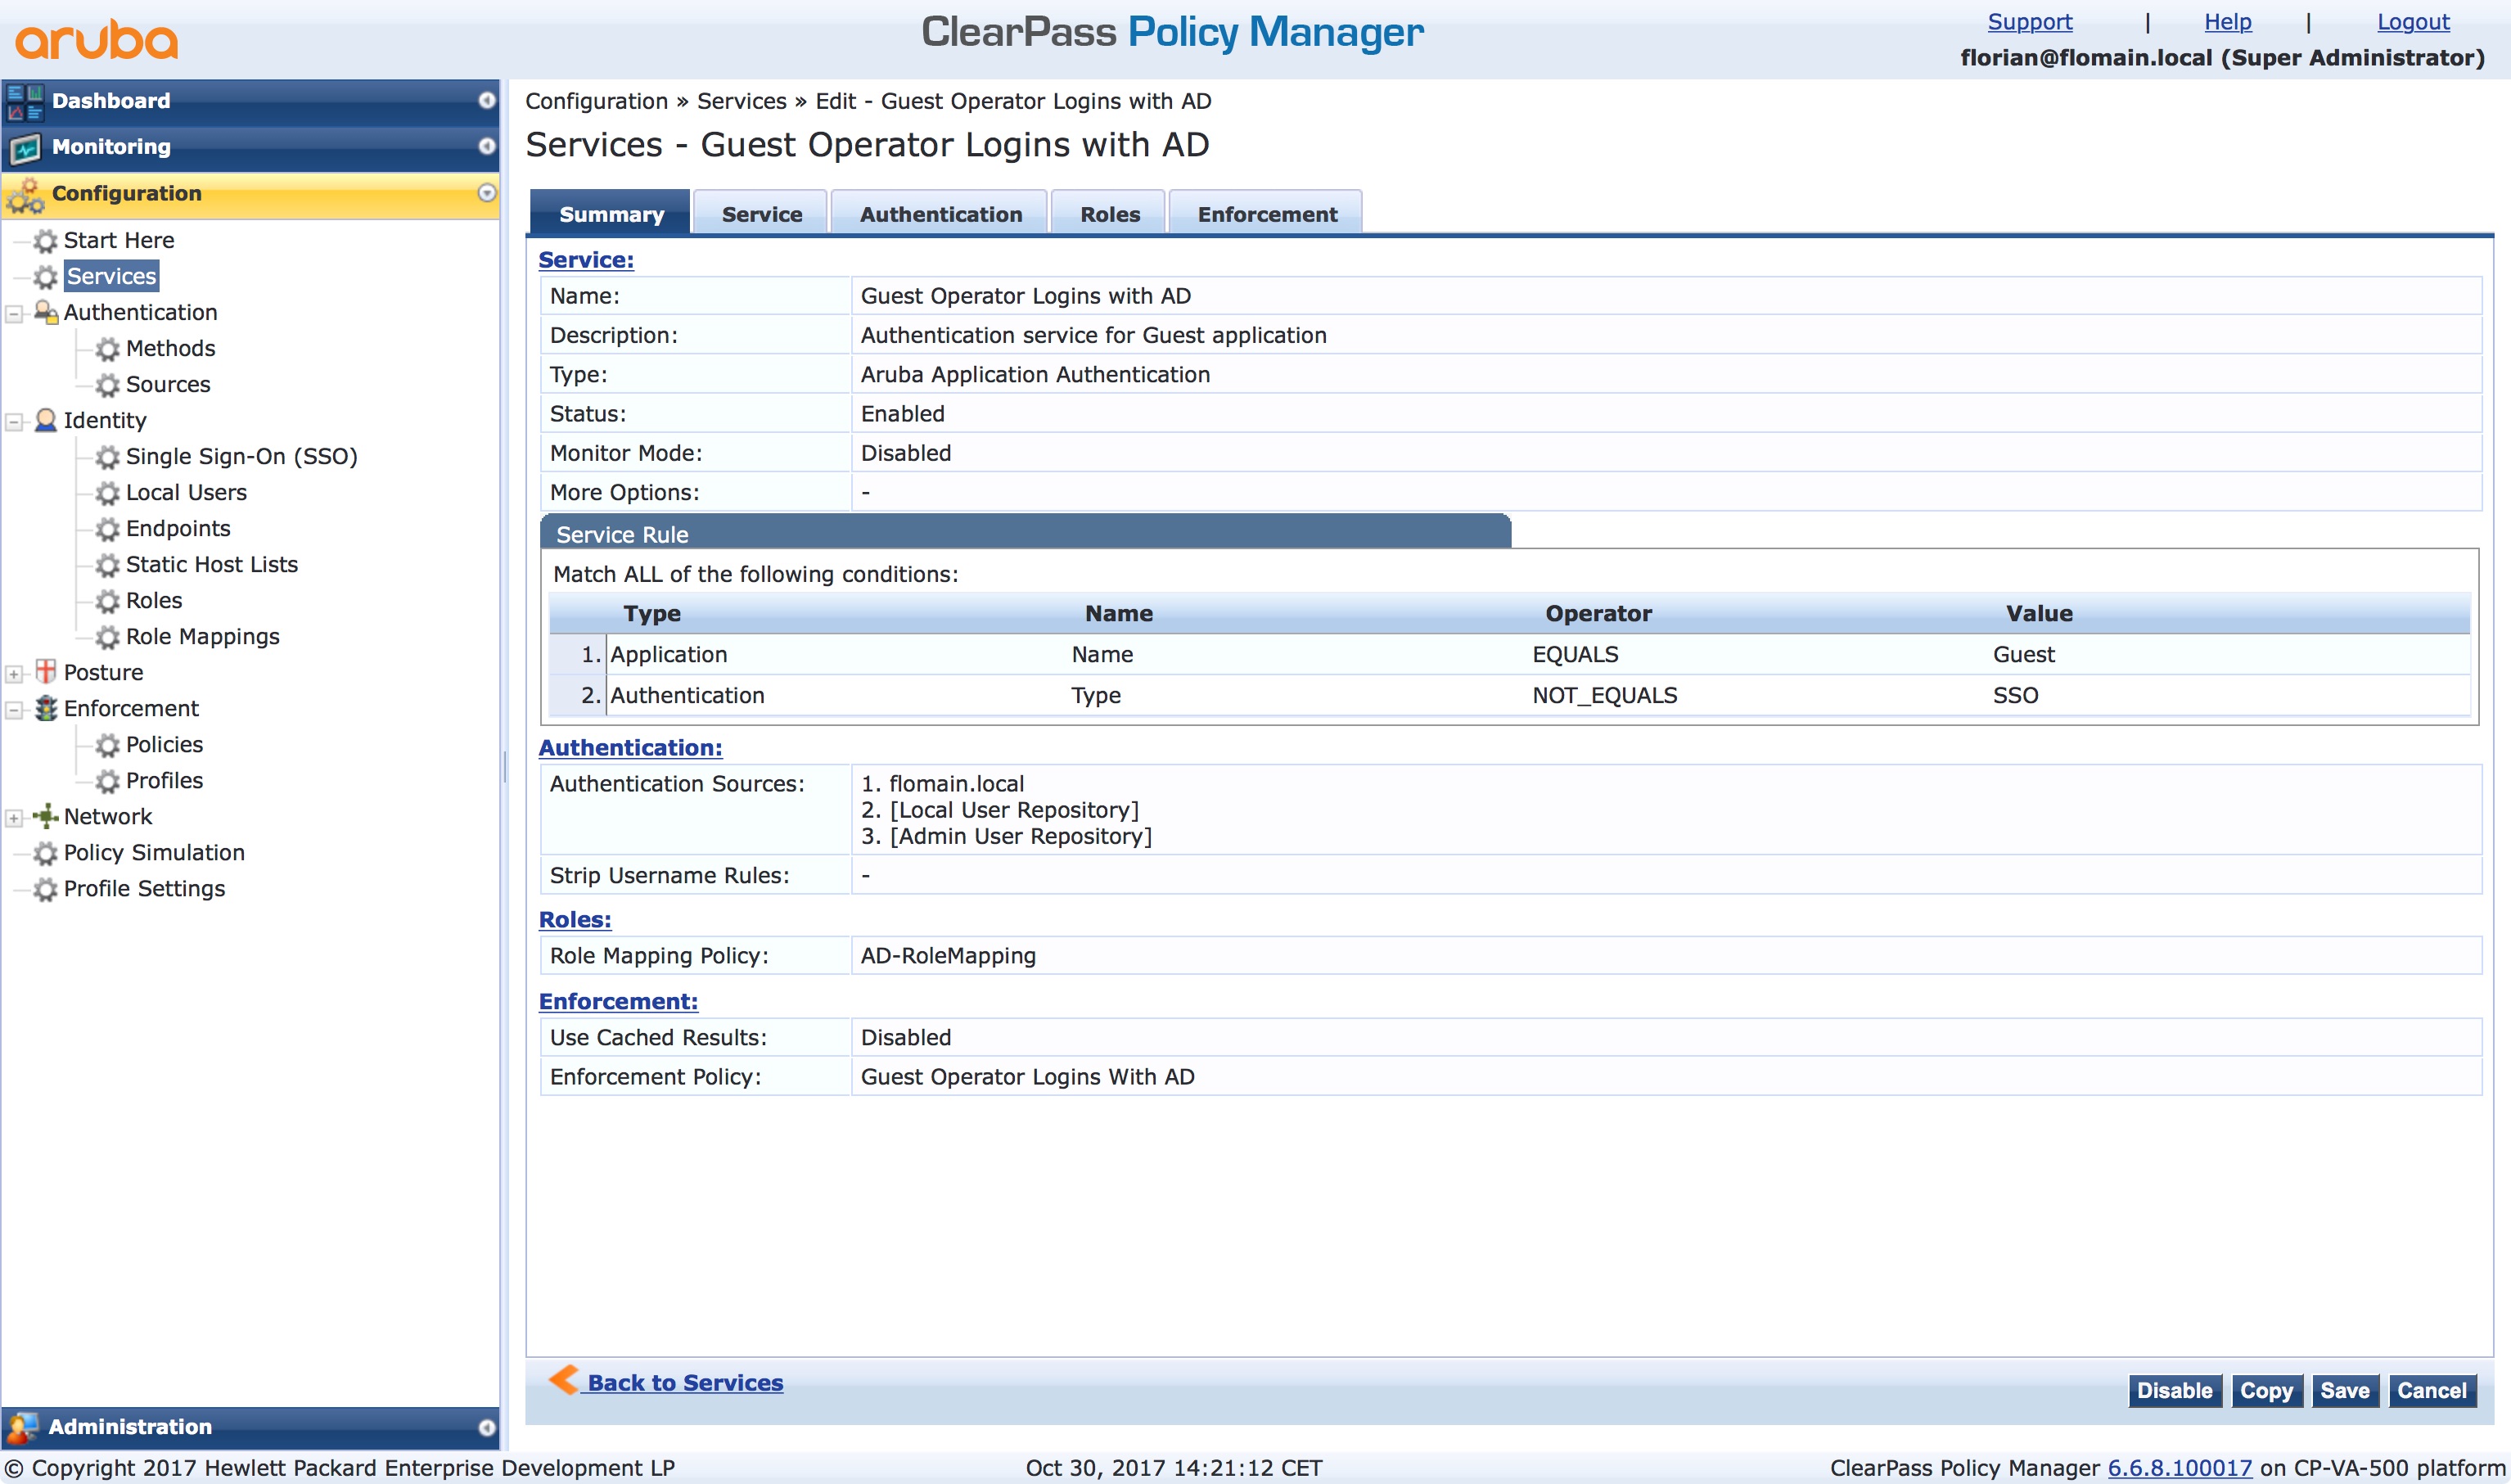Viewport: 2511px width, 1484px height.
Task: Collapse the Authentication tree node
Action: 14,314
